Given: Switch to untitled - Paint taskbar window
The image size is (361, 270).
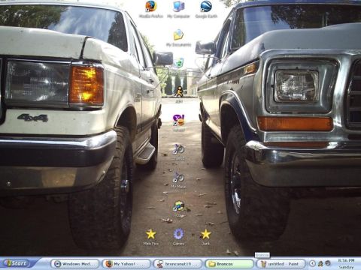Looking at the screenshot, I should (281, 264).
